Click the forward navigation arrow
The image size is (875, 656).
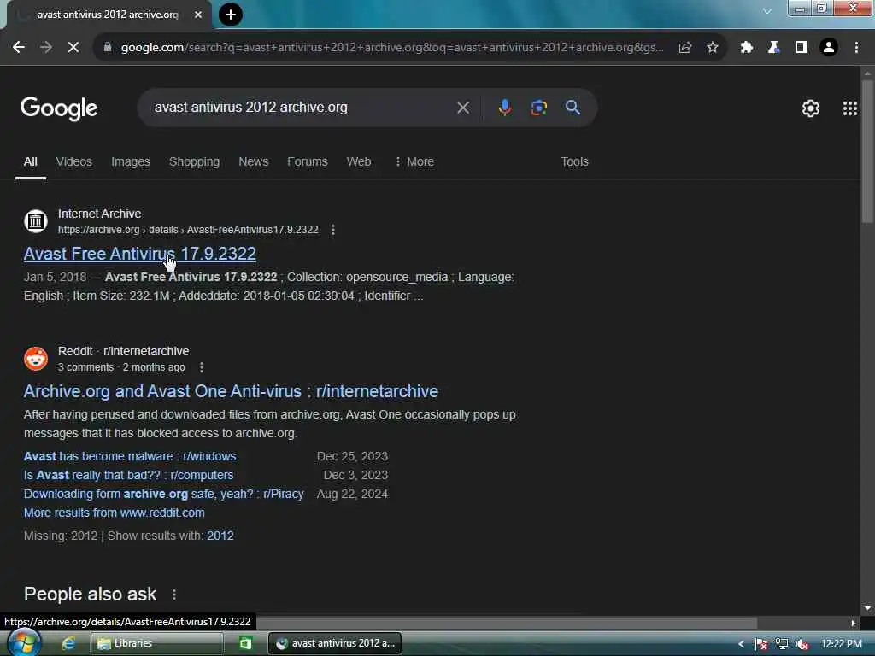coord(46,48)
